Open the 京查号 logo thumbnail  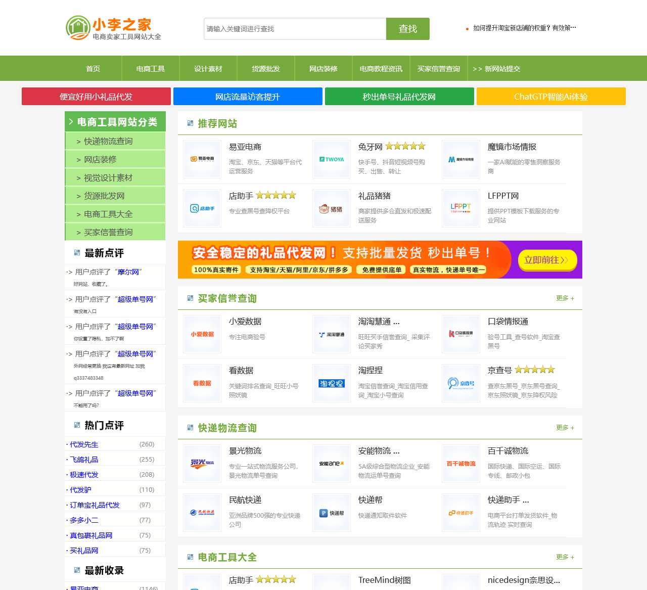tap(461, 383)
